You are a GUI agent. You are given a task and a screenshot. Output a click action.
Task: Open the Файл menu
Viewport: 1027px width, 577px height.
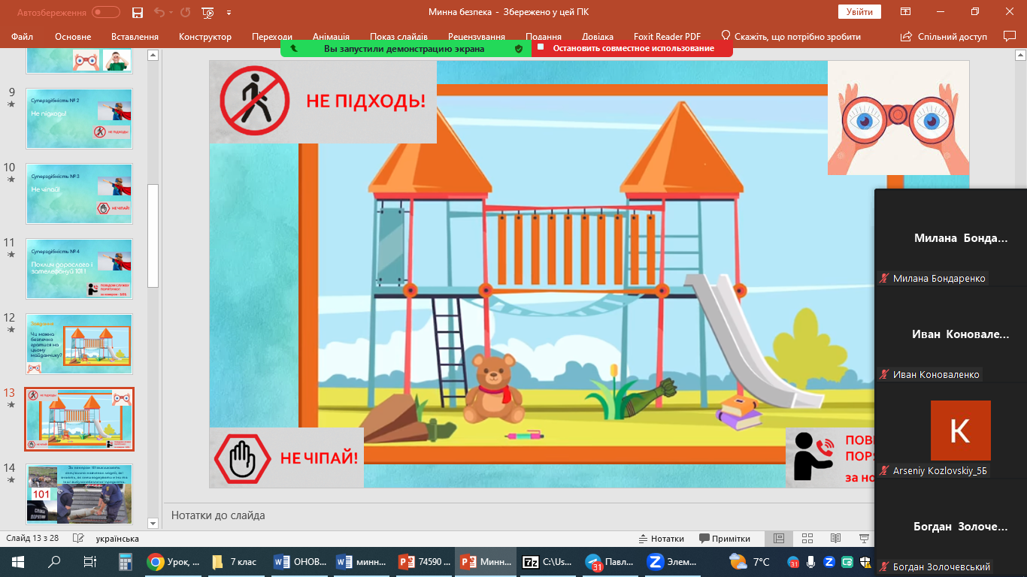23,36
